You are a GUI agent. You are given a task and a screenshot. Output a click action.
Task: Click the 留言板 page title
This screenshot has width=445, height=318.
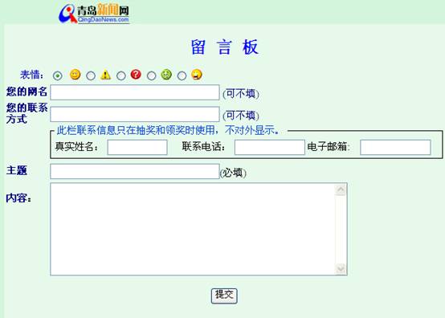click(x=224, y=47)
